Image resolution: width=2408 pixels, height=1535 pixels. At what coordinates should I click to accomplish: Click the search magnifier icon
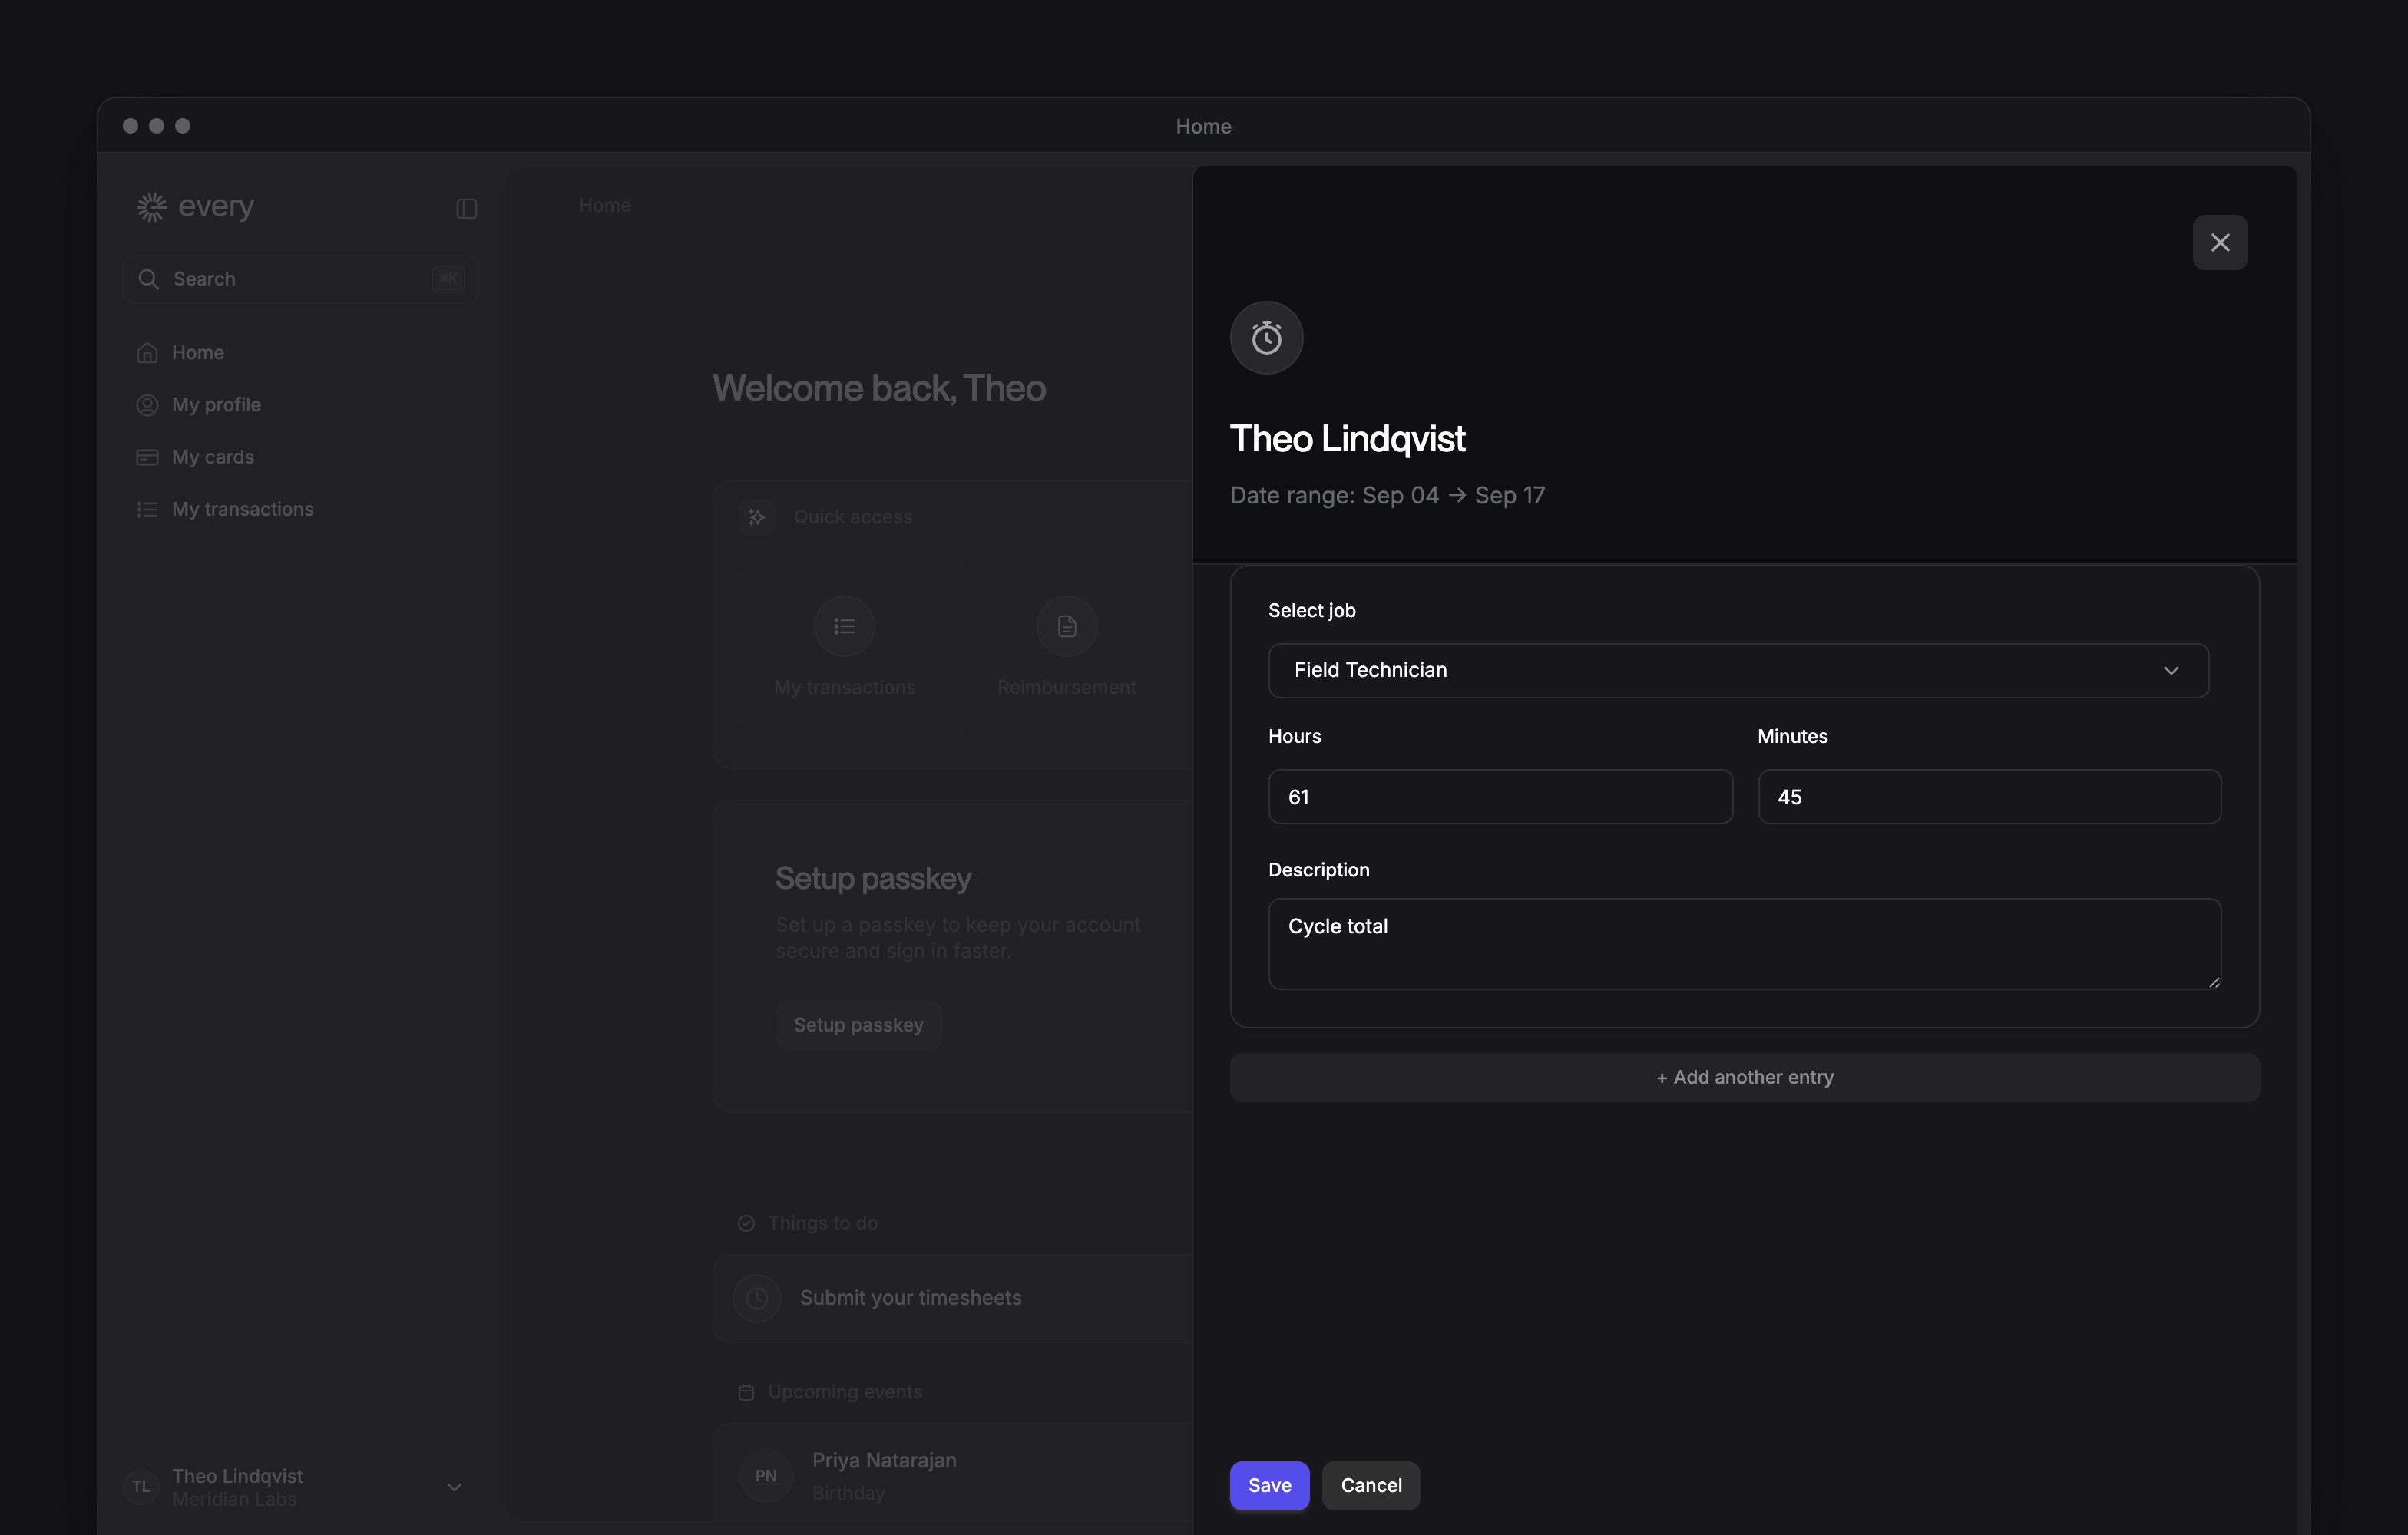pyautogui.click(x=148, y=279)
